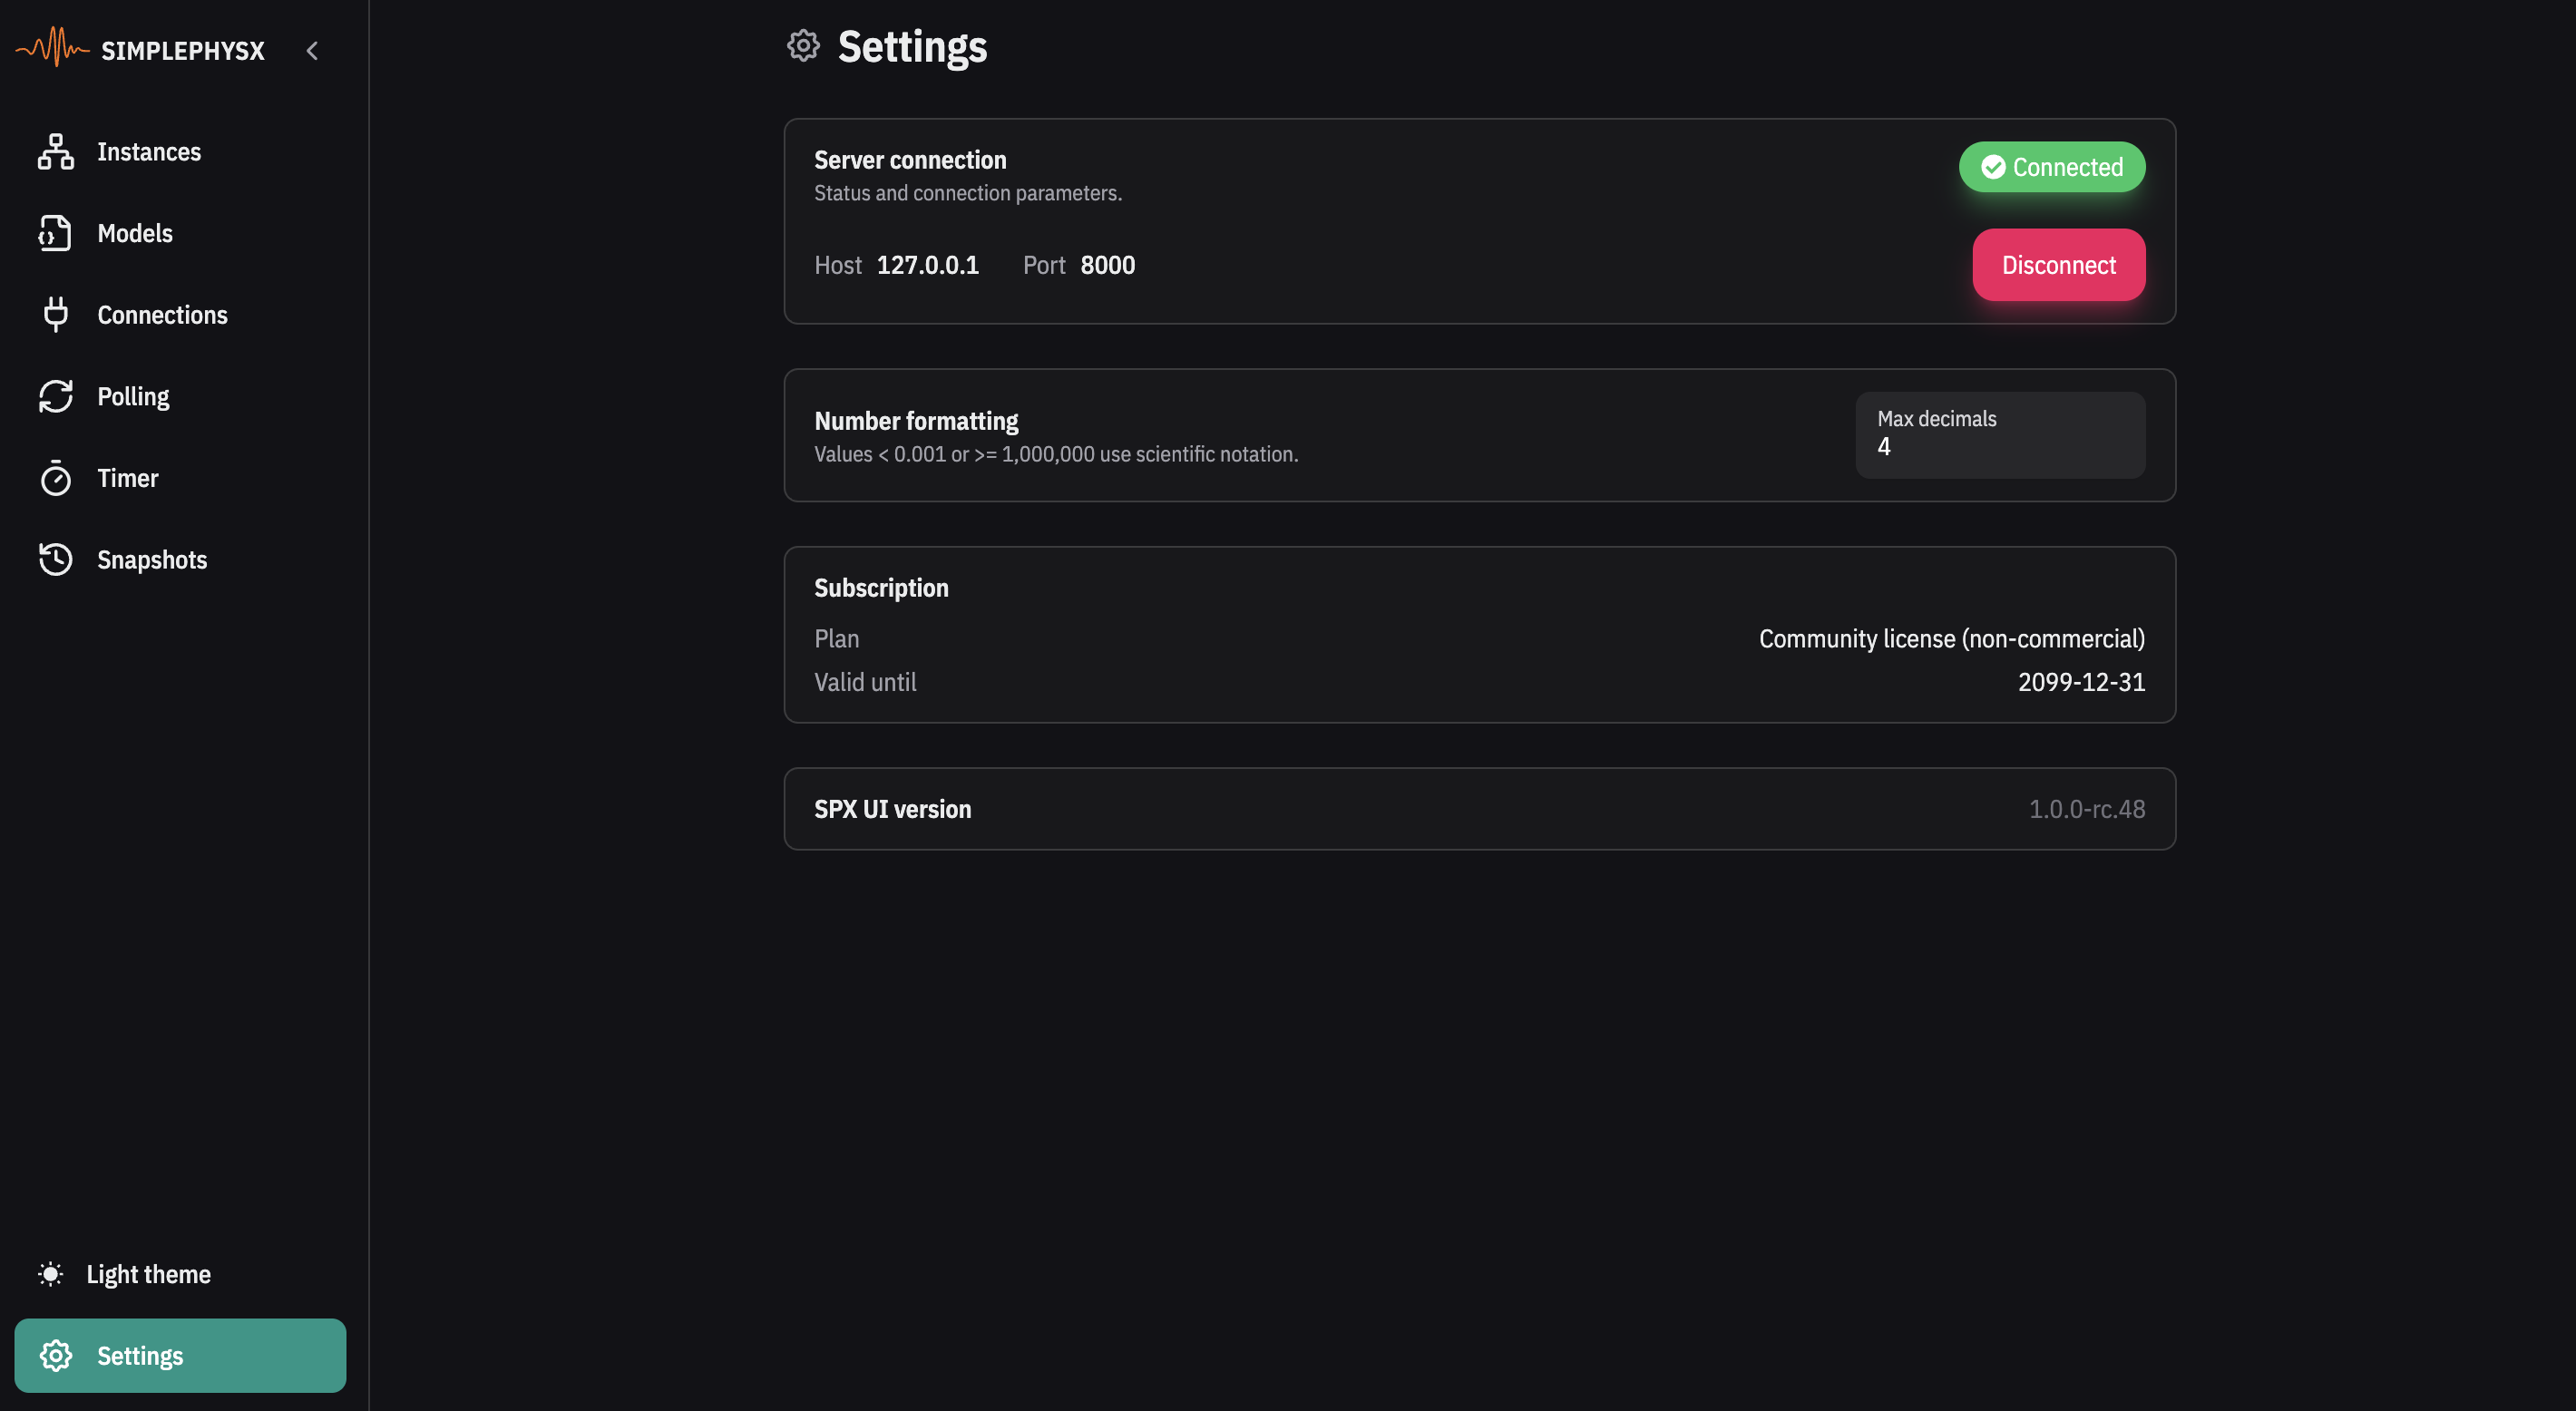Screen dimensions: 2576x1411
Task: Click the SPX UI version number
Action: pyautogui.click(x=2086, y=809)
